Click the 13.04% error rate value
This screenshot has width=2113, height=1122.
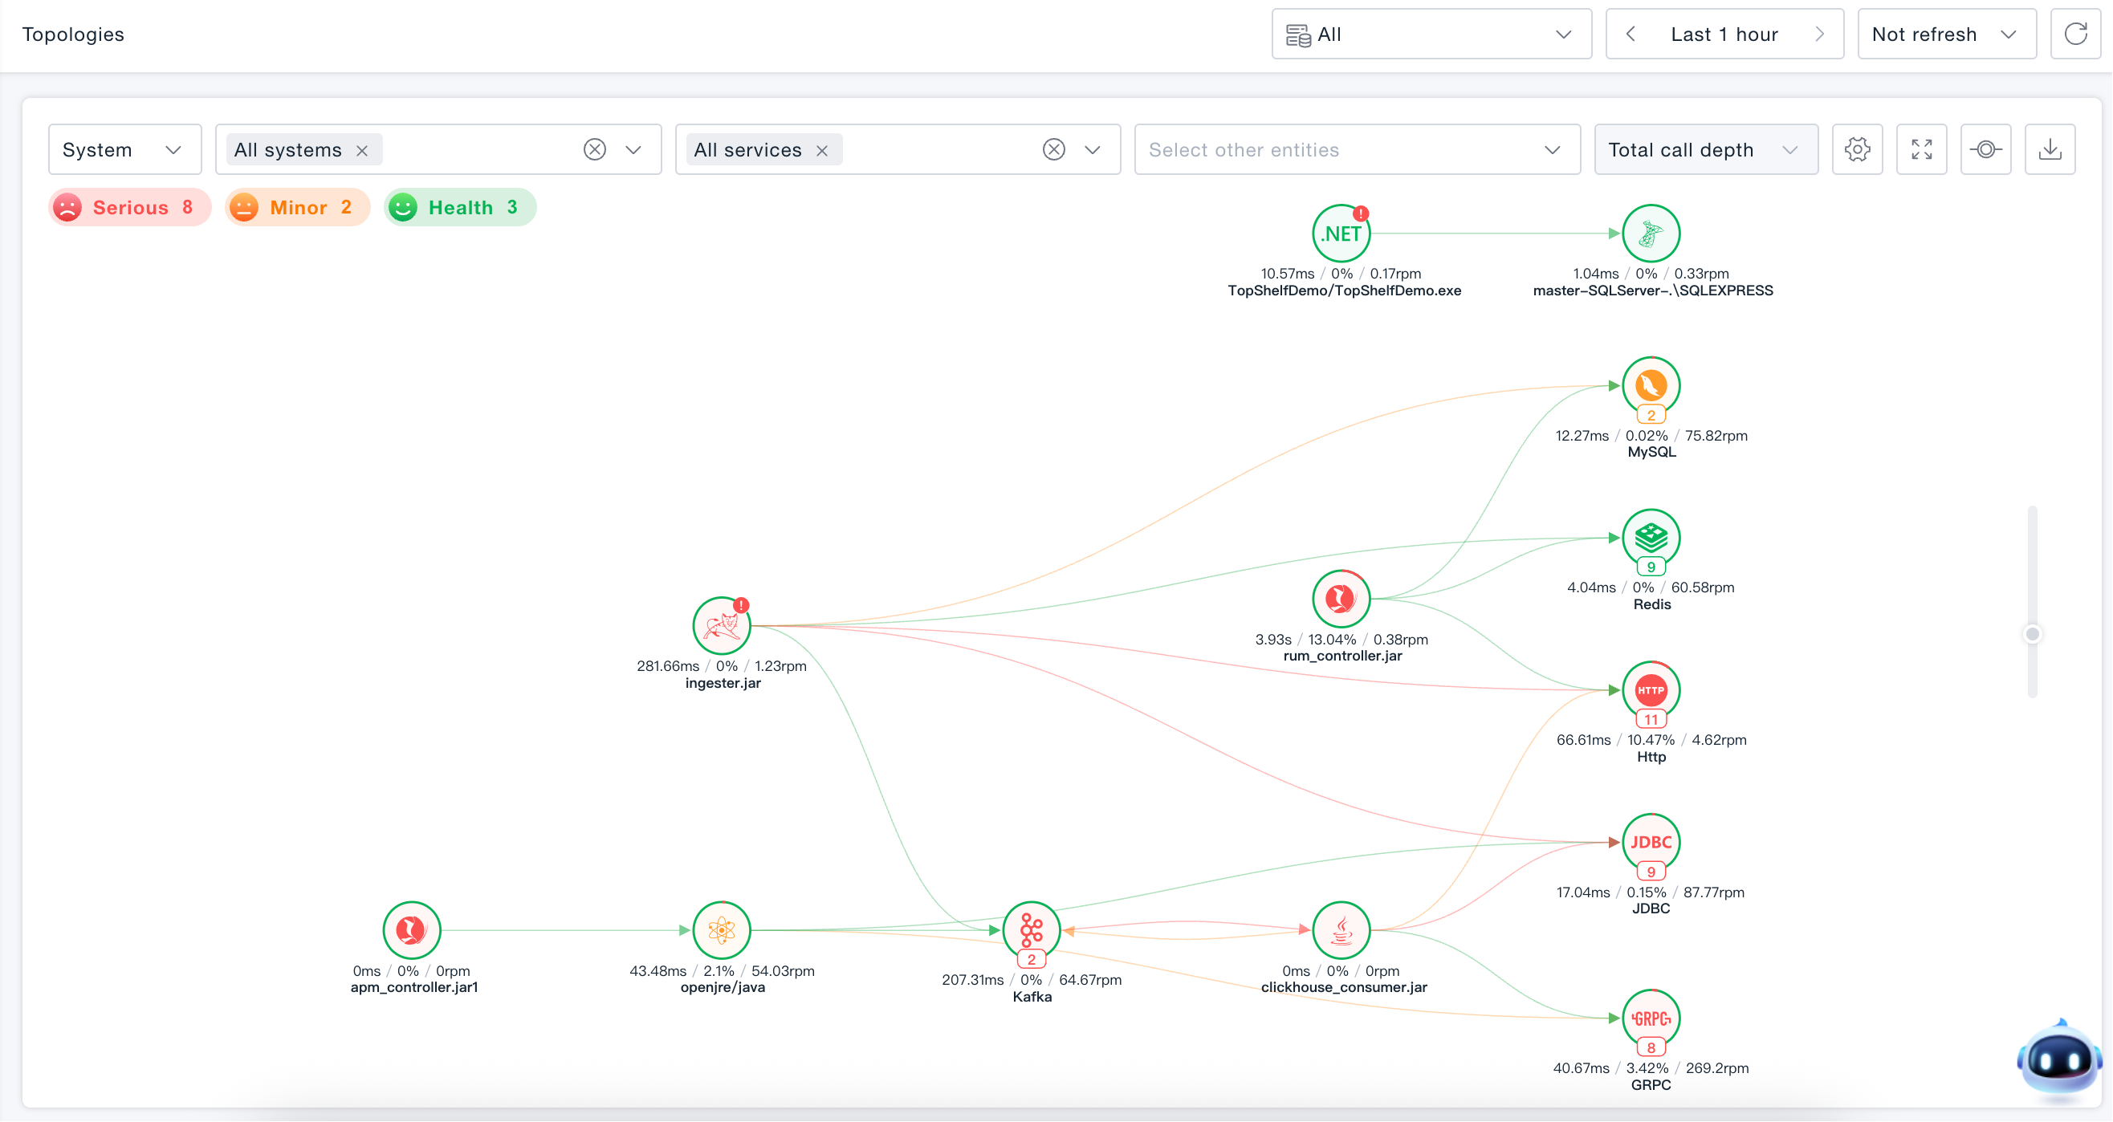coord(1331,640)
